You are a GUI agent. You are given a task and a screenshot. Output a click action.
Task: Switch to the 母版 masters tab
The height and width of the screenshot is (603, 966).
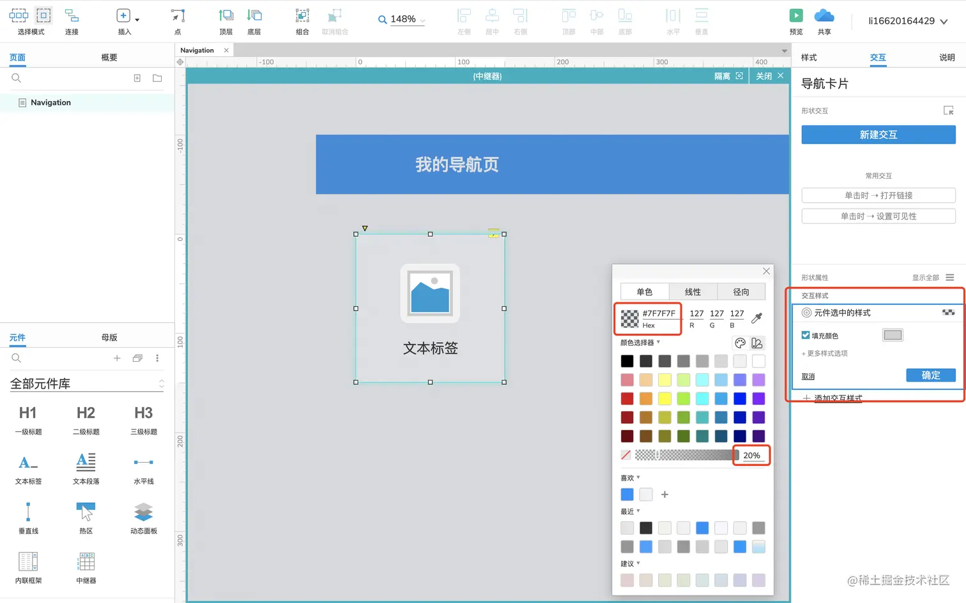coord(109,338)
